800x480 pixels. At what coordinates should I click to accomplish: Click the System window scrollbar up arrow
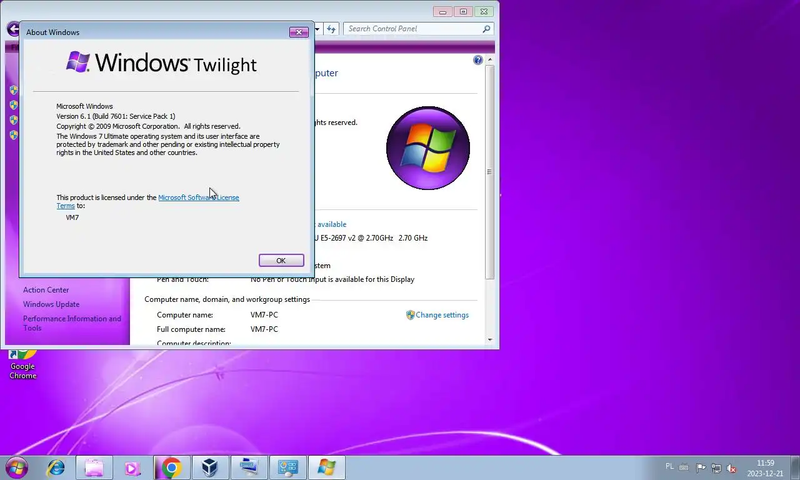[x=490, y=60]
